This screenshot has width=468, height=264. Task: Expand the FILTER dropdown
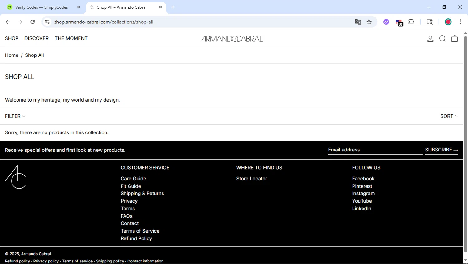[x=15, y=116]
